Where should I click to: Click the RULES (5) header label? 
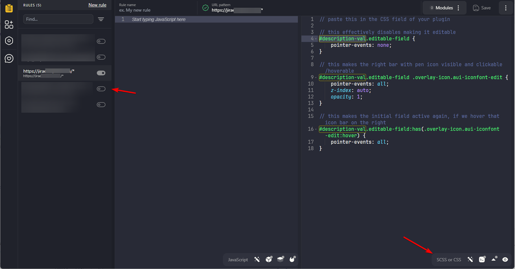tap(32, 5)
